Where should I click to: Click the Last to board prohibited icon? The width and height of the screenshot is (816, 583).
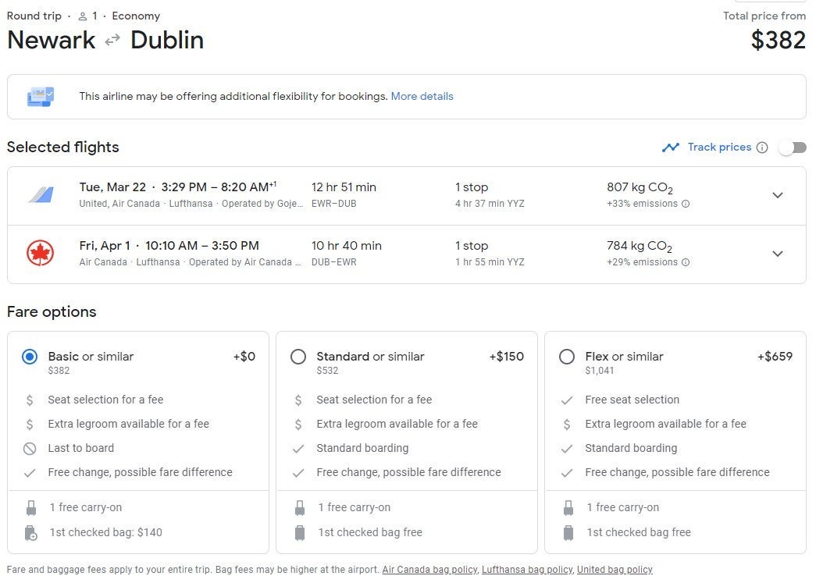click(30, 448)
